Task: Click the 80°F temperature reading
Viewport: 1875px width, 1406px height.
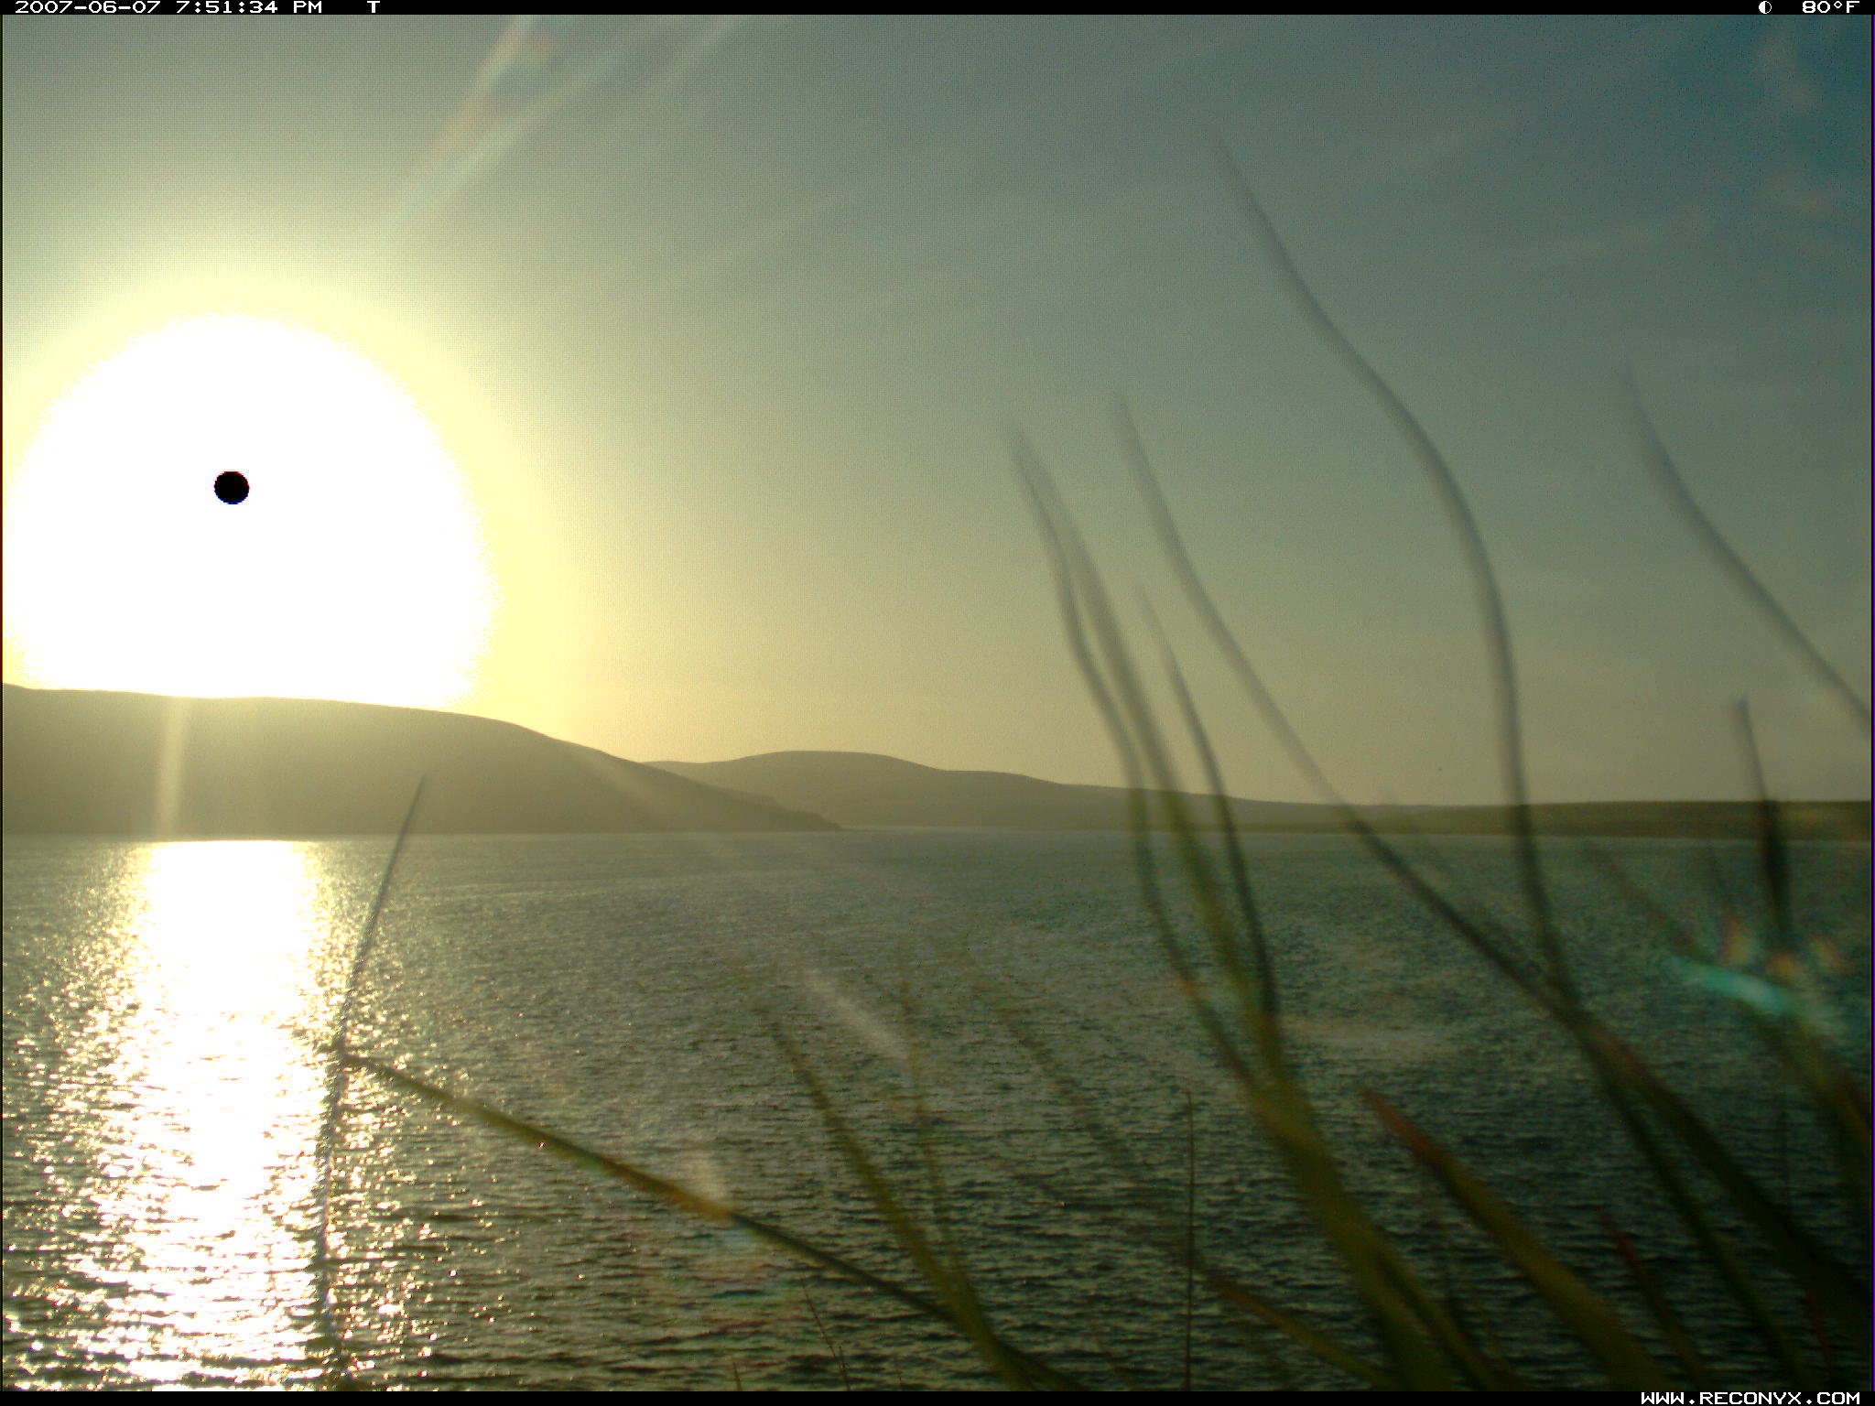Action: coord(1829,7)
